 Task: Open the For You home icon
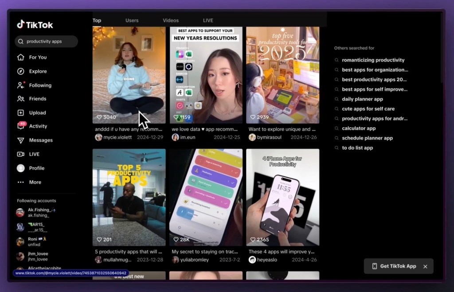(x=20, y=57)
